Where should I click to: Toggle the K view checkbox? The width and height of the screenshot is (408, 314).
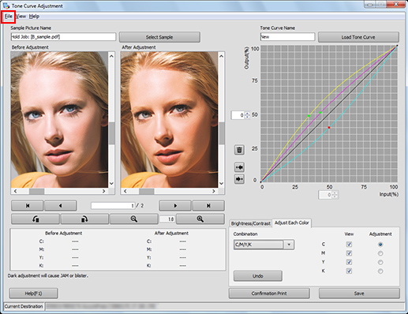[x=349, y=271]
